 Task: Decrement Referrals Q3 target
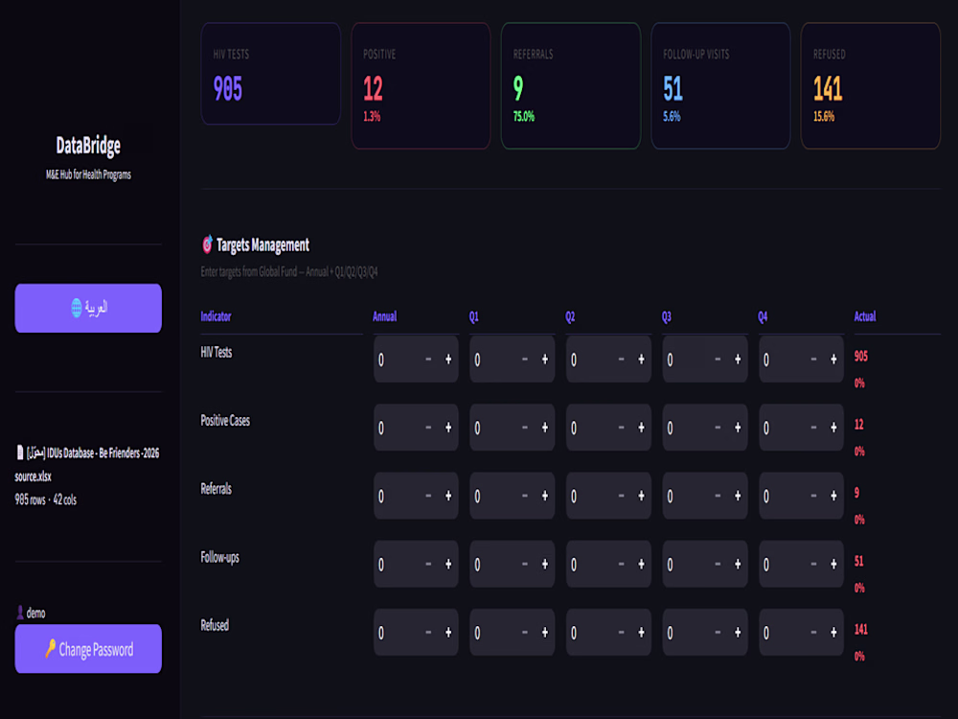click(x=718, y=497)
